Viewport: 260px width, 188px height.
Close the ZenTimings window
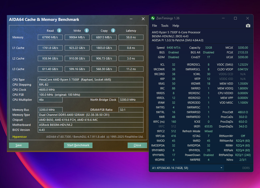coord(247,18)
